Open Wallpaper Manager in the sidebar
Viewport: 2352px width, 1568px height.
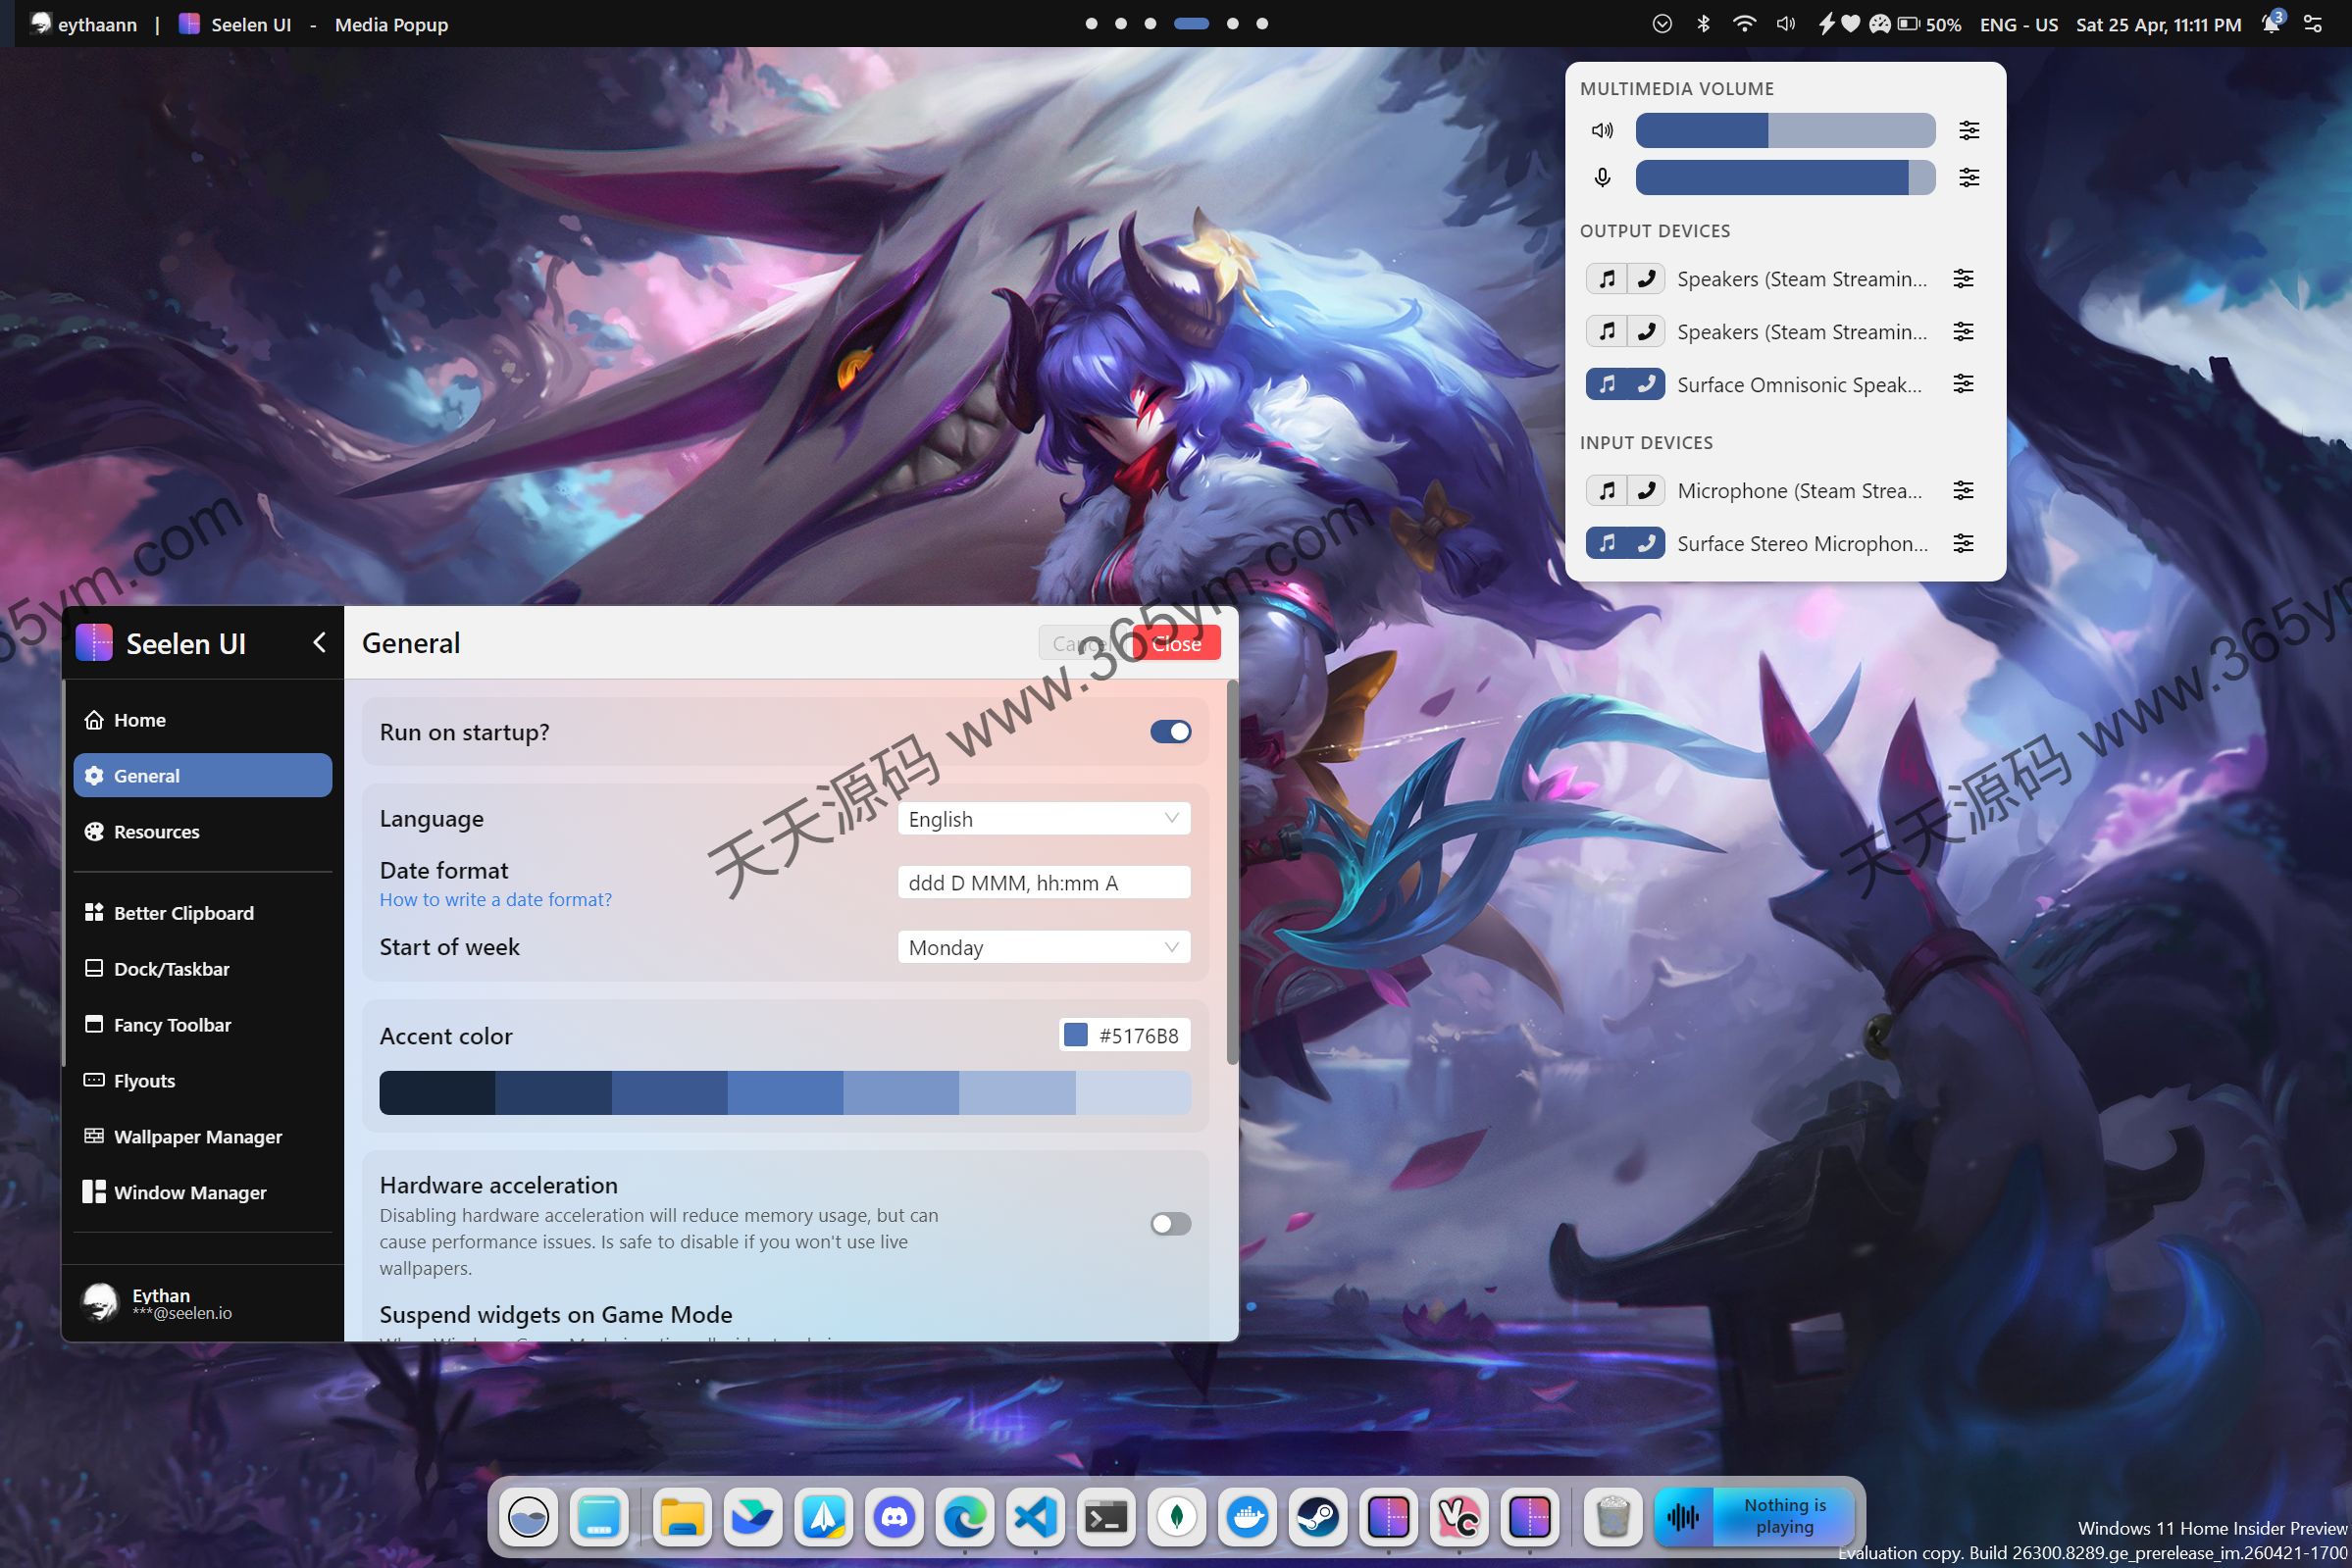coord(203,1137)
